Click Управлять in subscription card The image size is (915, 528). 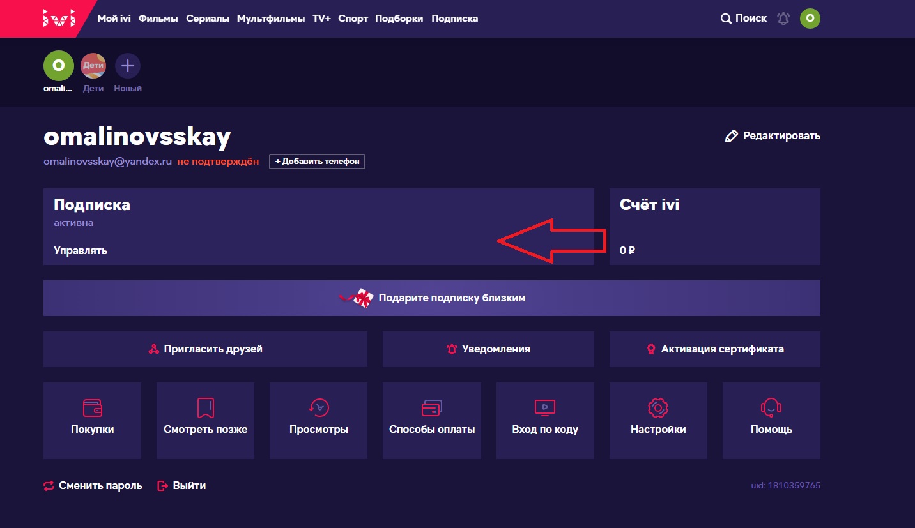pos(81,251)
